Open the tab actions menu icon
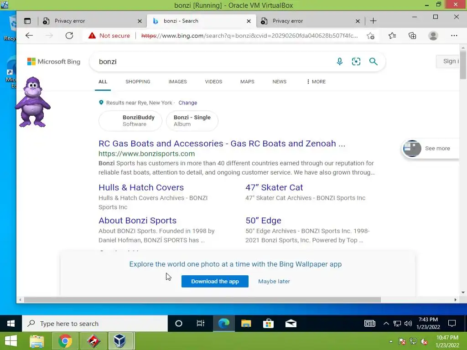The image size is (467, 350). click(27, 21)
